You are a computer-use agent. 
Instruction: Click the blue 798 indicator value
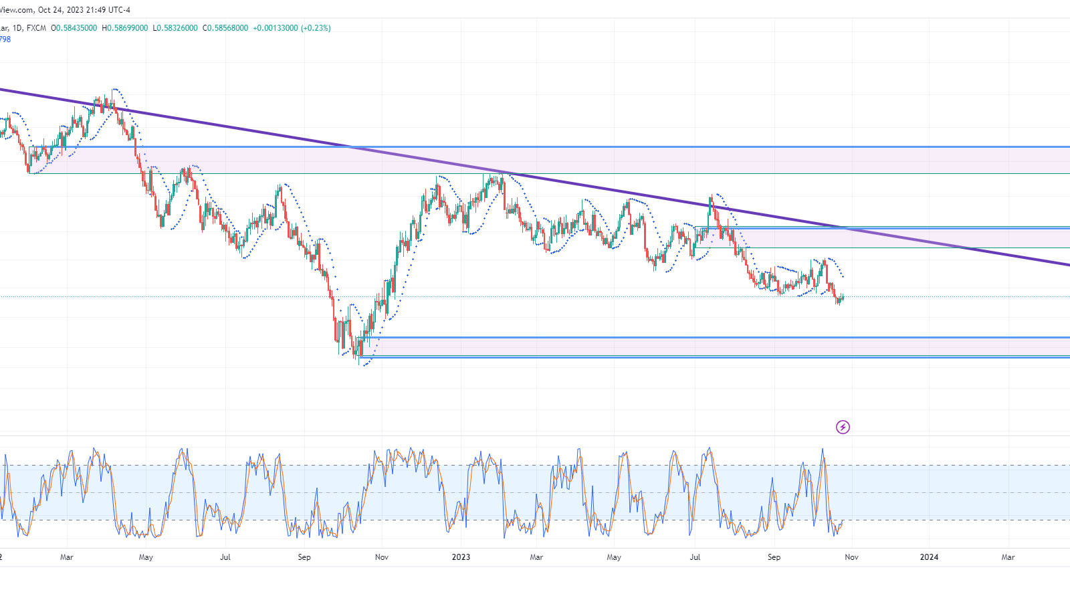5,39
